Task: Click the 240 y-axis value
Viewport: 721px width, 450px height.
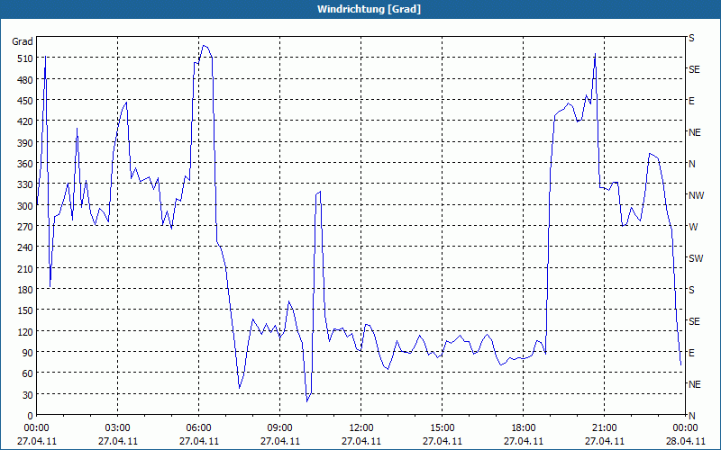Action: point(25,247)
